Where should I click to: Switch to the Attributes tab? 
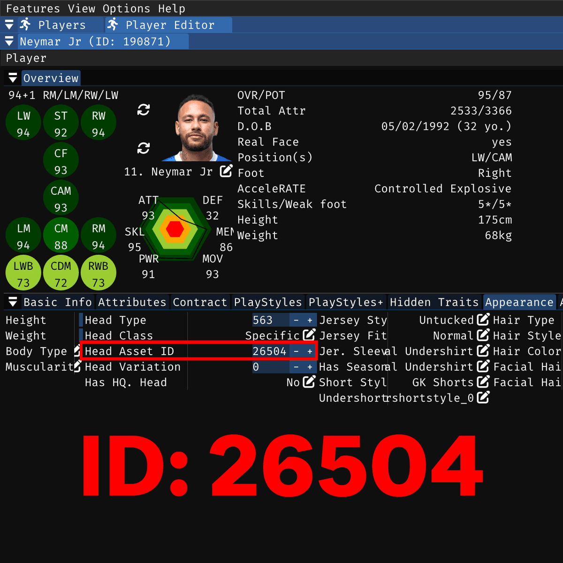coord(132,302)
